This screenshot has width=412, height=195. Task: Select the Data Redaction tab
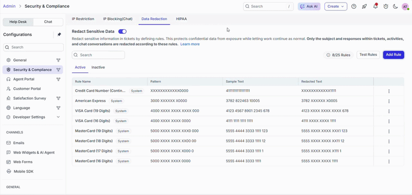point(154,19)
